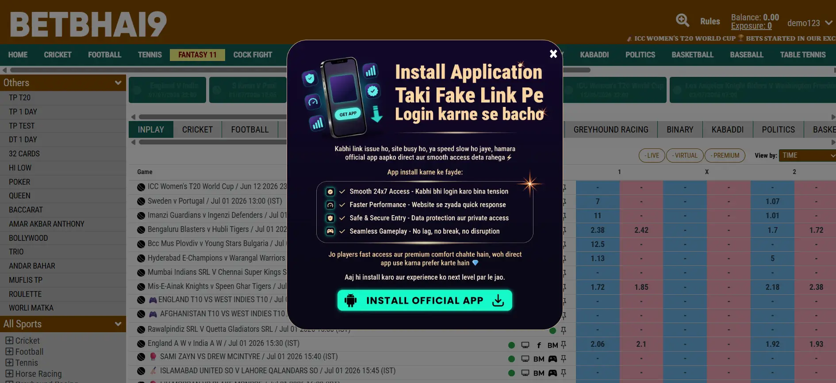Click ball icon beside ICC Women's T20 World Cup
Image resolution: width=836 pixels, height=383 pixels.
[141, 187]
